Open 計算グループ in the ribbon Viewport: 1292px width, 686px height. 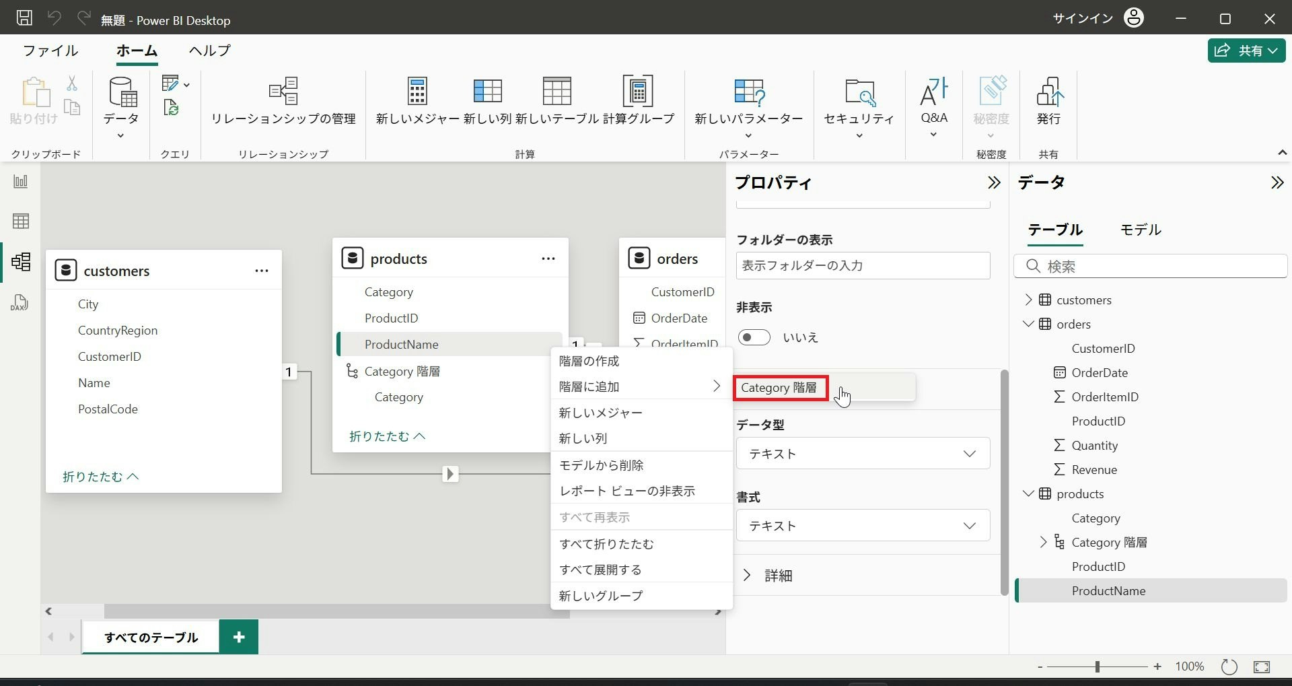pyautogui.click(x=638, y=101)
